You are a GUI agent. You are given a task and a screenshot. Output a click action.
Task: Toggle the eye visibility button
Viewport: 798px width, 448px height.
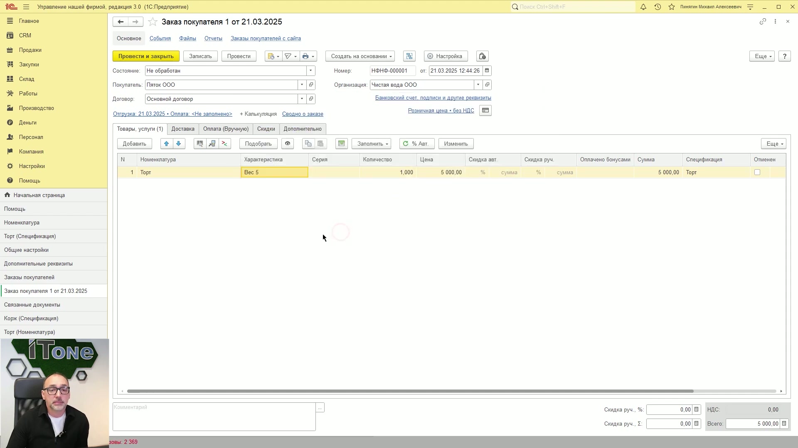pos(288,144)
